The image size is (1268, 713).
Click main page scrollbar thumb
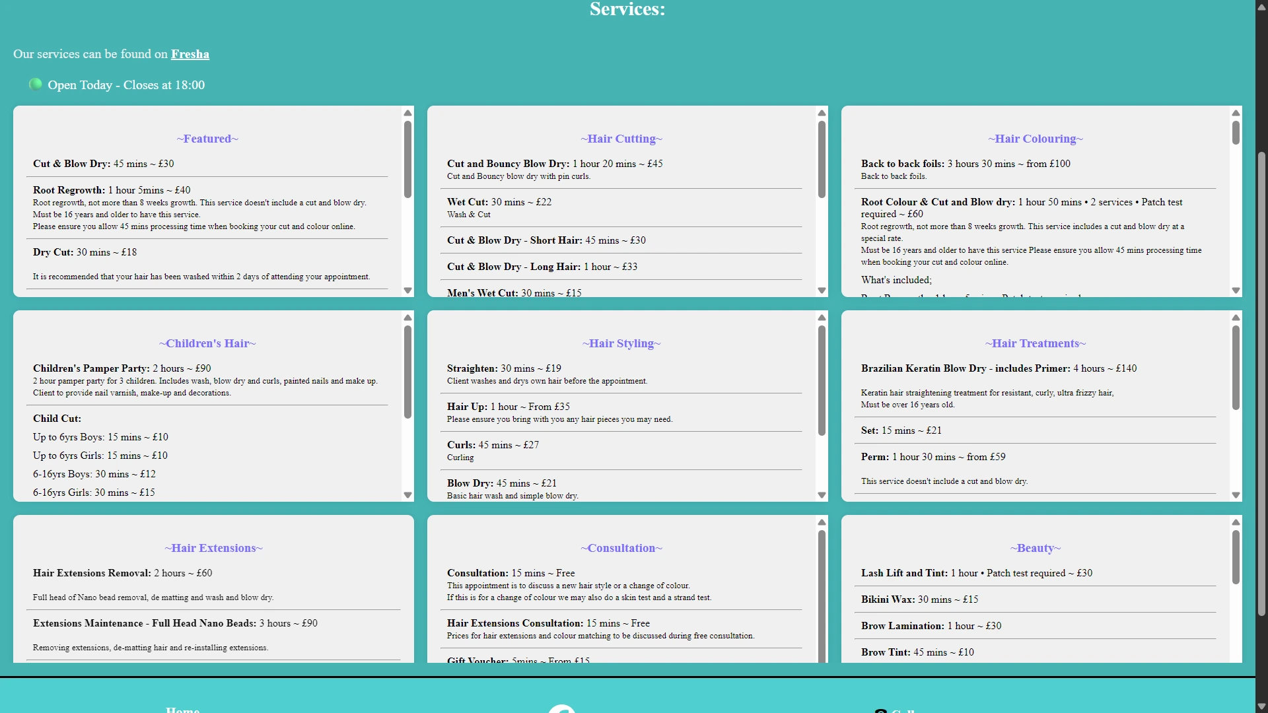1261,383
